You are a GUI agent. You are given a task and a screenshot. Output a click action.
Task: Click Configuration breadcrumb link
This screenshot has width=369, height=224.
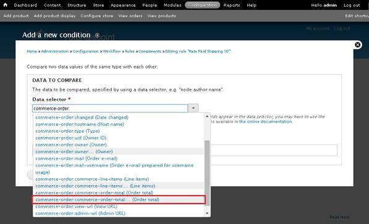86,51
